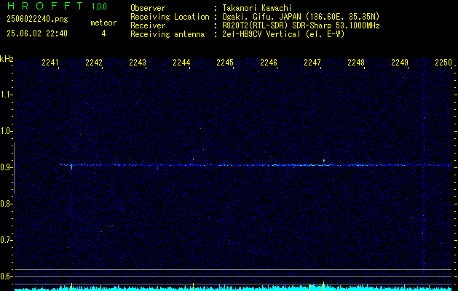This screenshot has height=291, width=458.
Task: Click the 'meteor' count label
Action: pyautogui.click(x=103, y=23)
